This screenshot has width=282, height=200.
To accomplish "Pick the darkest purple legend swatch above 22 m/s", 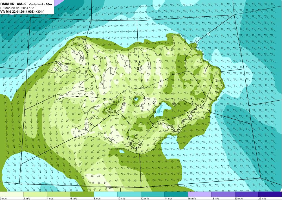I will 270,194.
